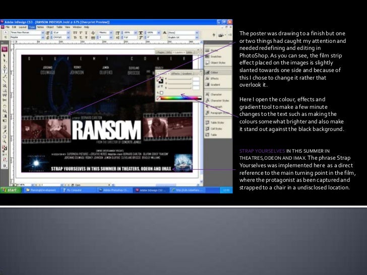This screenshot has width=367, height=275.
Task: Switch to Adobe Photoshop taskbar button
Action: pos(114,190)
